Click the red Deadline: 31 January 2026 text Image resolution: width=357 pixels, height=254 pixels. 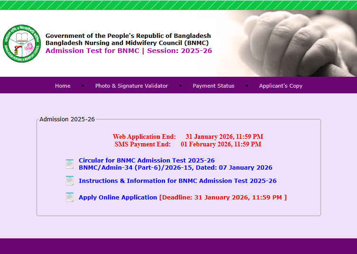pyautogui.click(x=223, y=197)
